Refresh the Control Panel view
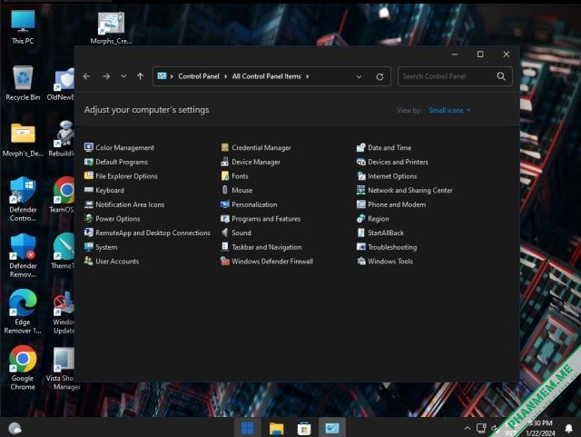Image resolution: width=581 pixels, height=437 pixels. click(379, 77)
